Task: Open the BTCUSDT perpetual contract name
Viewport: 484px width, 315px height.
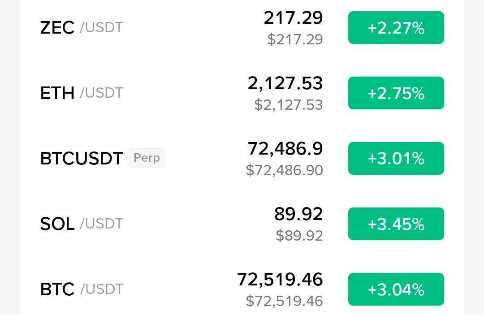Action: [81, 159]
